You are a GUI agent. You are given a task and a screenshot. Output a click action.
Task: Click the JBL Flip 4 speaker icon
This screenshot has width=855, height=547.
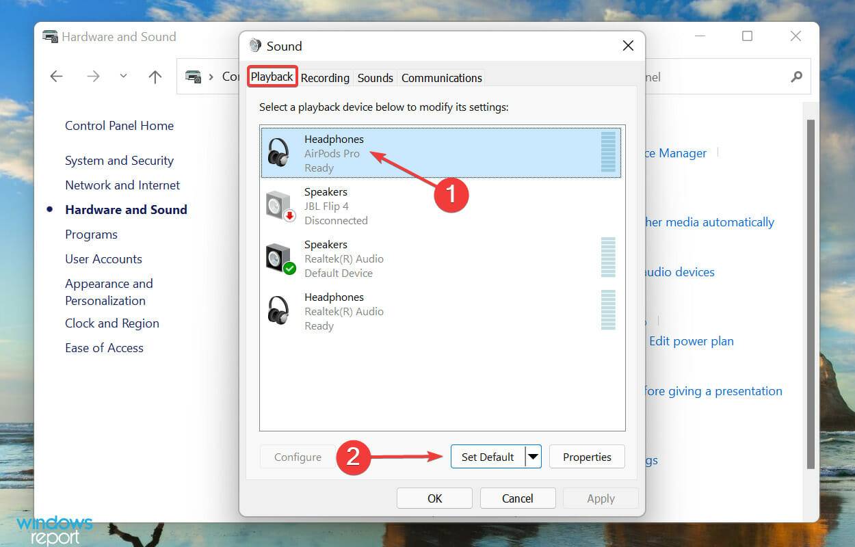pyautogui.click(x=280, y=206)
